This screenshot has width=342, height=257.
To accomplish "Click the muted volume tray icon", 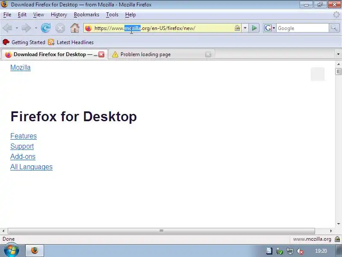I will (x=300, y=251).
